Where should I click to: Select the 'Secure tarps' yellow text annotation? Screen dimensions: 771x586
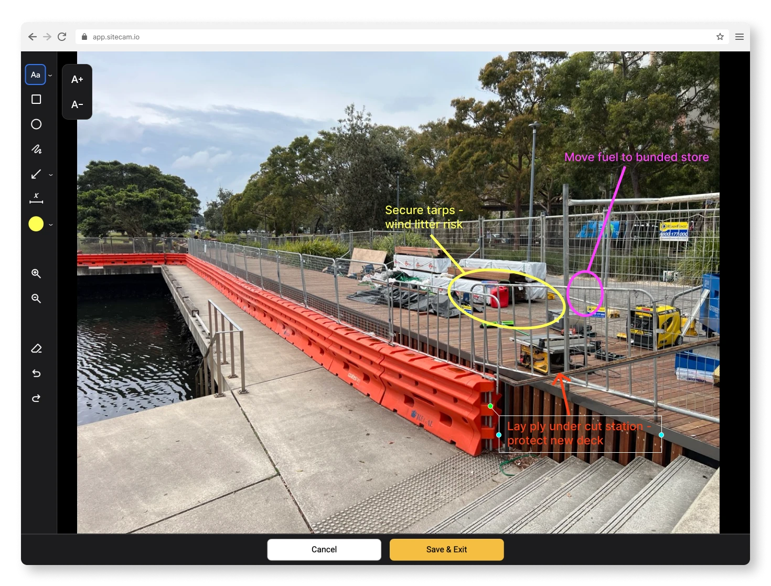pyautogui.click(x=424, y=217)
